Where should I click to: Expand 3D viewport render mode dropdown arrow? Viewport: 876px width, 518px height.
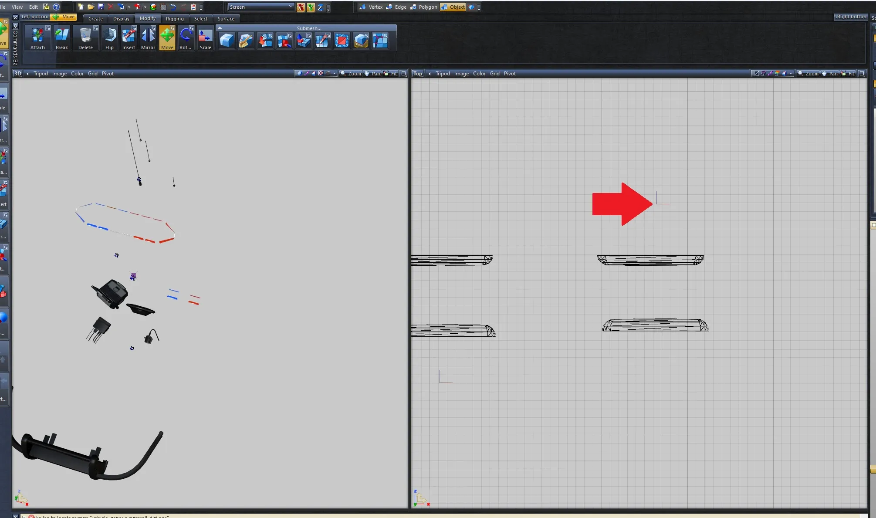pos(335,74)
